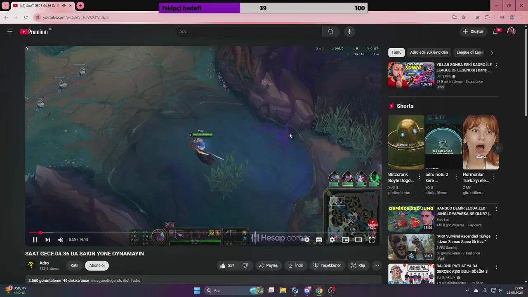Open a new browser tab
The width and height of the screenshot is (528, 297).
point(80,5)
